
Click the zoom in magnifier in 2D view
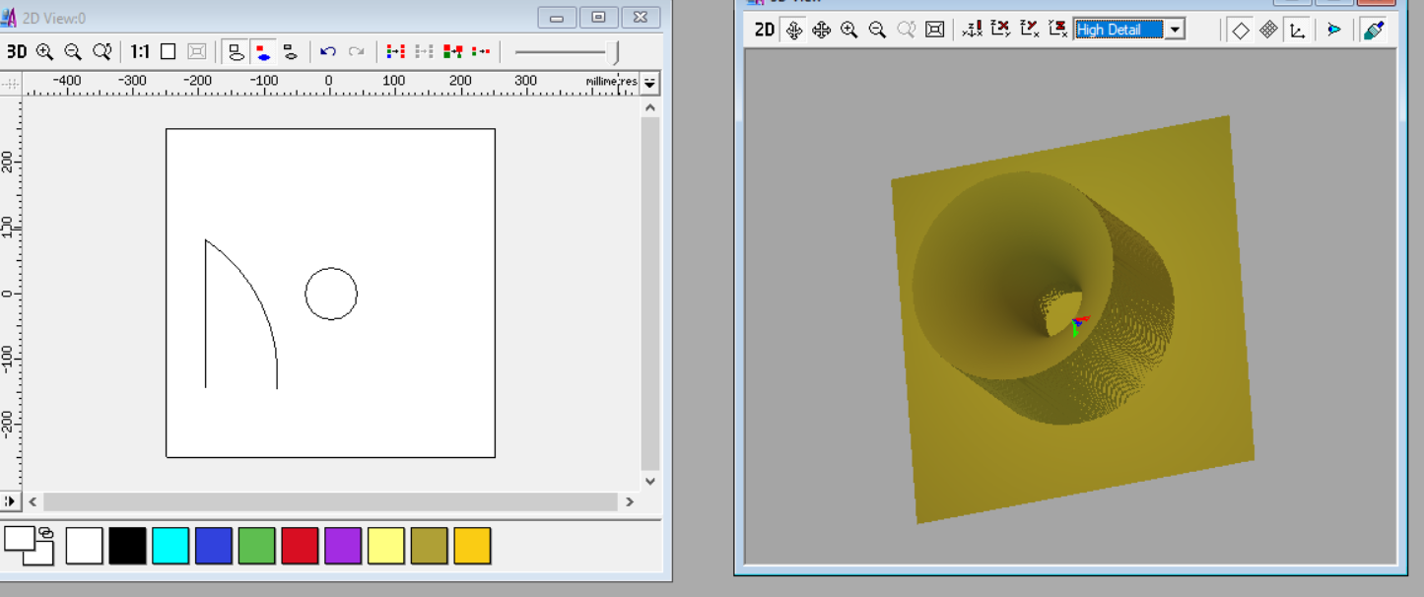tap(44, 52)
